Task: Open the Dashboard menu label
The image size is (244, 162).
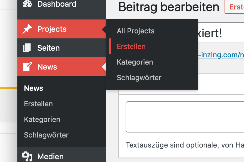Action: coord(57,4)
